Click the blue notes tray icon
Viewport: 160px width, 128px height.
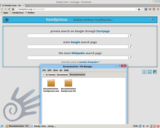(x=140, y=126)
